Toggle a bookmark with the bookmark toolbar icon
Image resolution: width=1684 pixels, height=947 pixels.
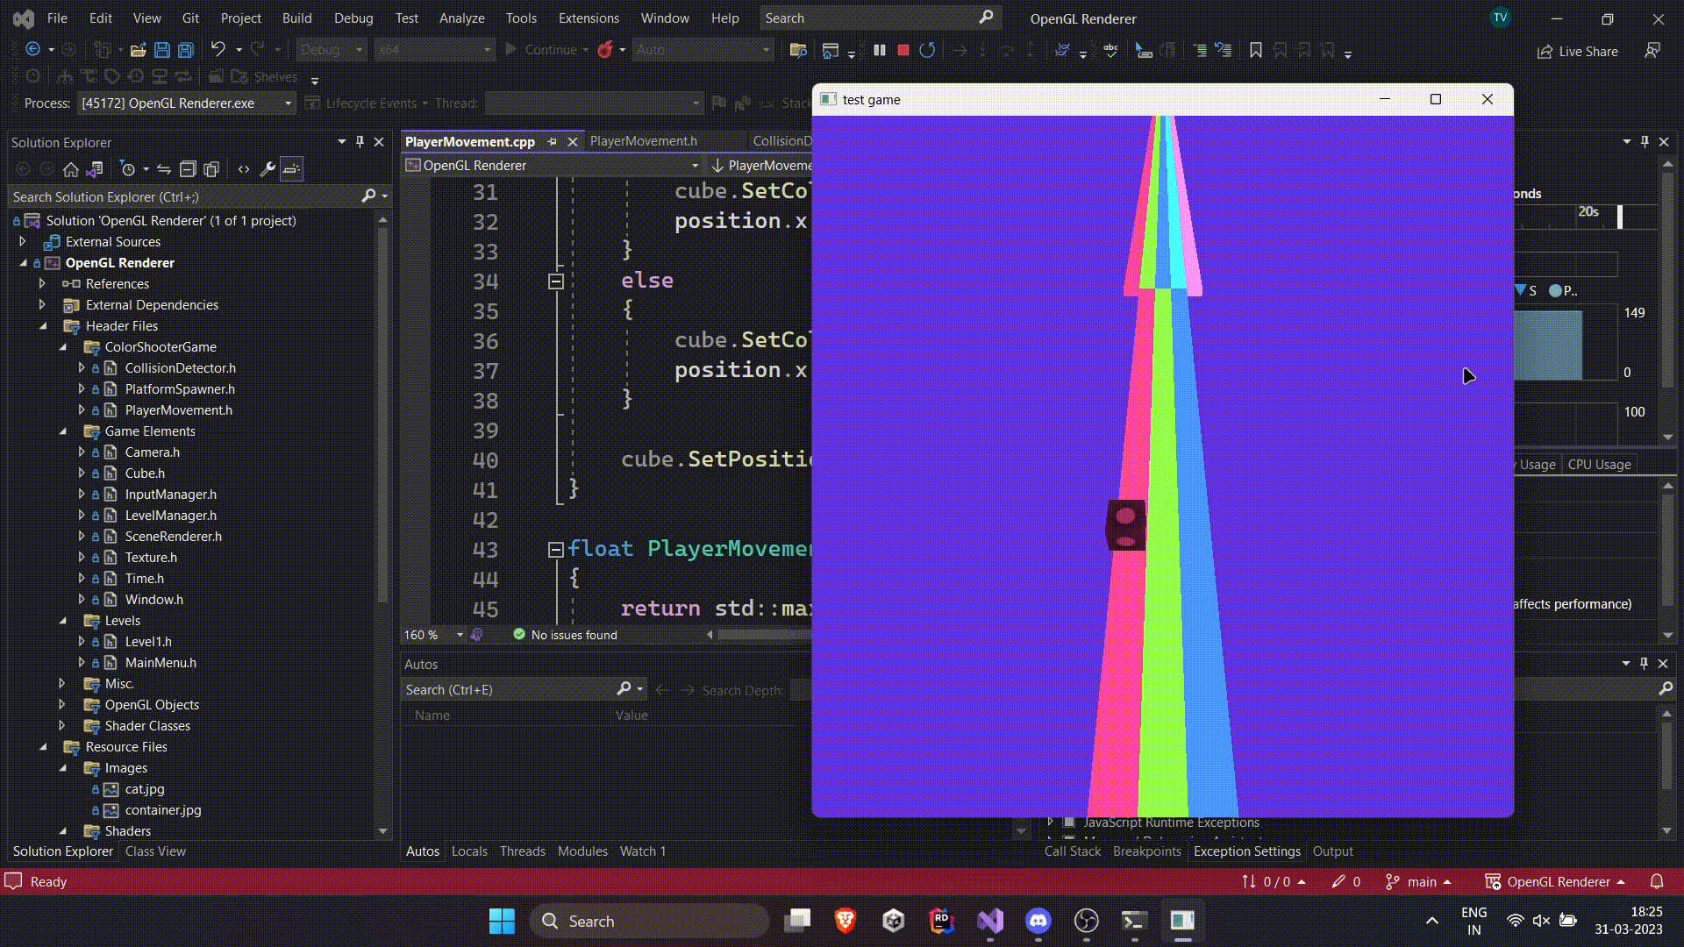pos(1254,50)
